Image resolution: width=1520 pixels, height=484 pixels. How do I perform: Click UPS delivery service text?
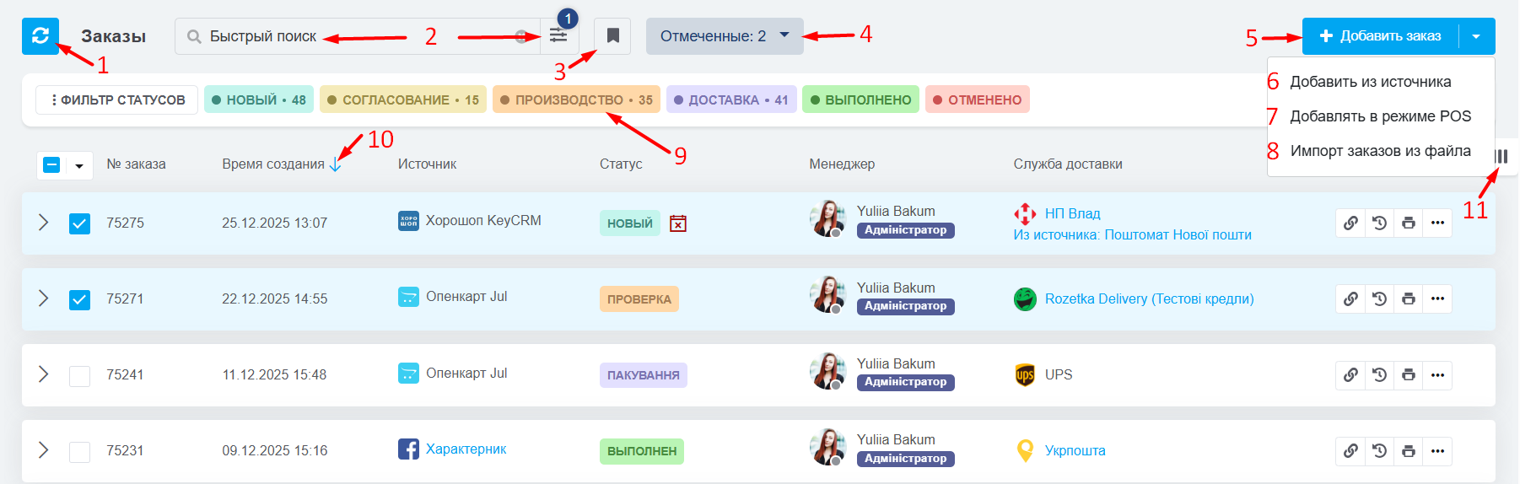pyautogui.click(x=1059, y=374)
